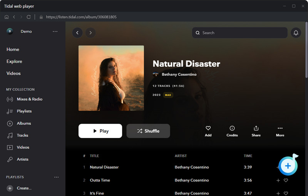The width and height of the screenshot is (308, 196).
Task: Open artist link on It's Fine row
Action: point(192,193)
